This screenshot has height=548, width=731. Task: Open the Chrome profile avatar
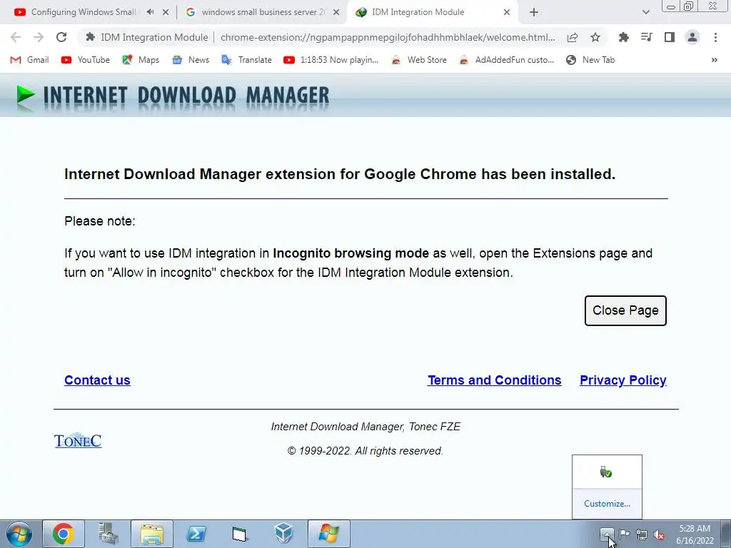(x=692, y=37)
